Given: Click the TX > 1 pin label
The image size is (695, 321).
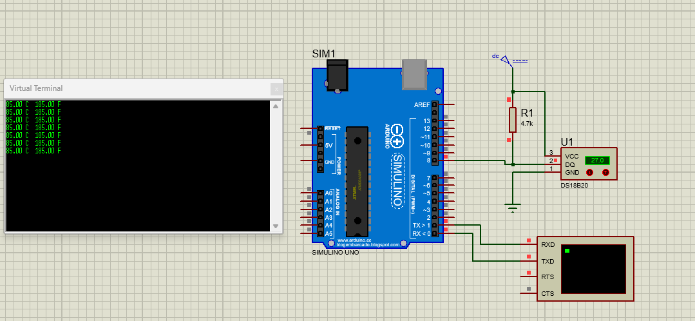Looking at the screenshot, I should click(x=421, y=226).
